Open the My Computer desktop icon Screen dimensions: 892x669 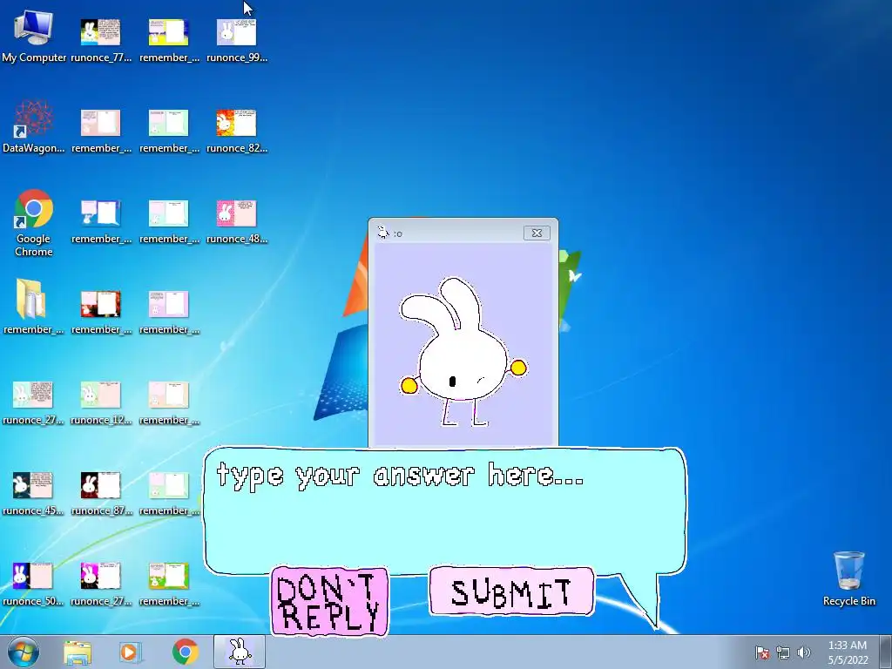tap(34, 37)
